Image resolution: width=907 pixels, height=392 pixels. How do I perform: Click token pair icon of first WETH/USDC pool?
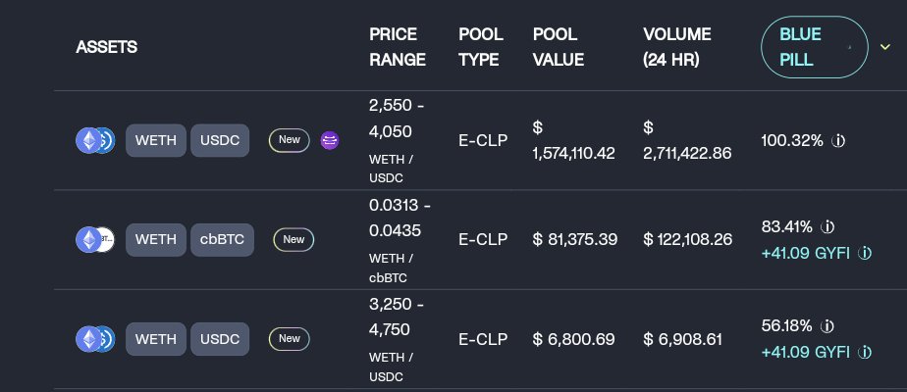95,140
